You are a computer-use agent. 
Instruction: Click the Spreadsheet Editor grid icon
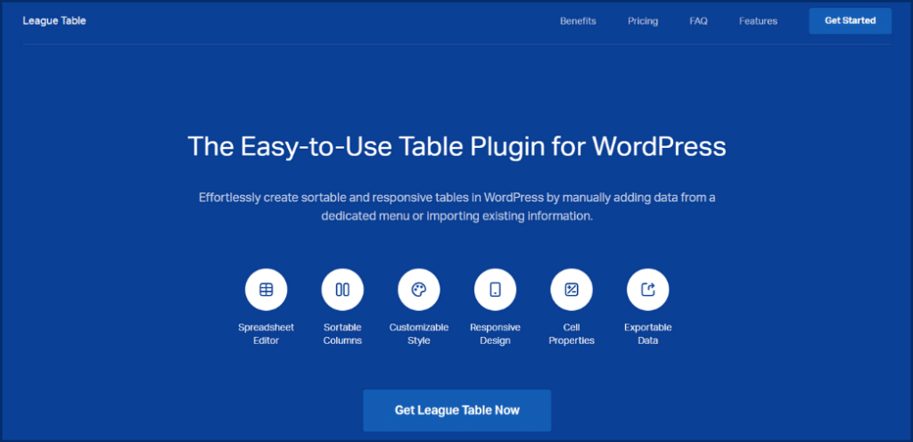pyautogui.click(x=266, y=290)
